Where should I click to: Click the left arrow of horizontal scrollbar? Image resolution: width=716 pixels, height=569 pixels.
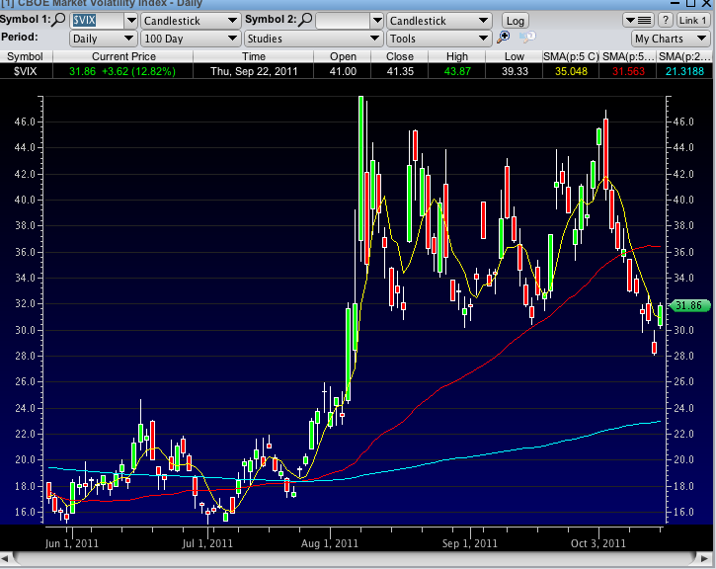pos(6,560)
